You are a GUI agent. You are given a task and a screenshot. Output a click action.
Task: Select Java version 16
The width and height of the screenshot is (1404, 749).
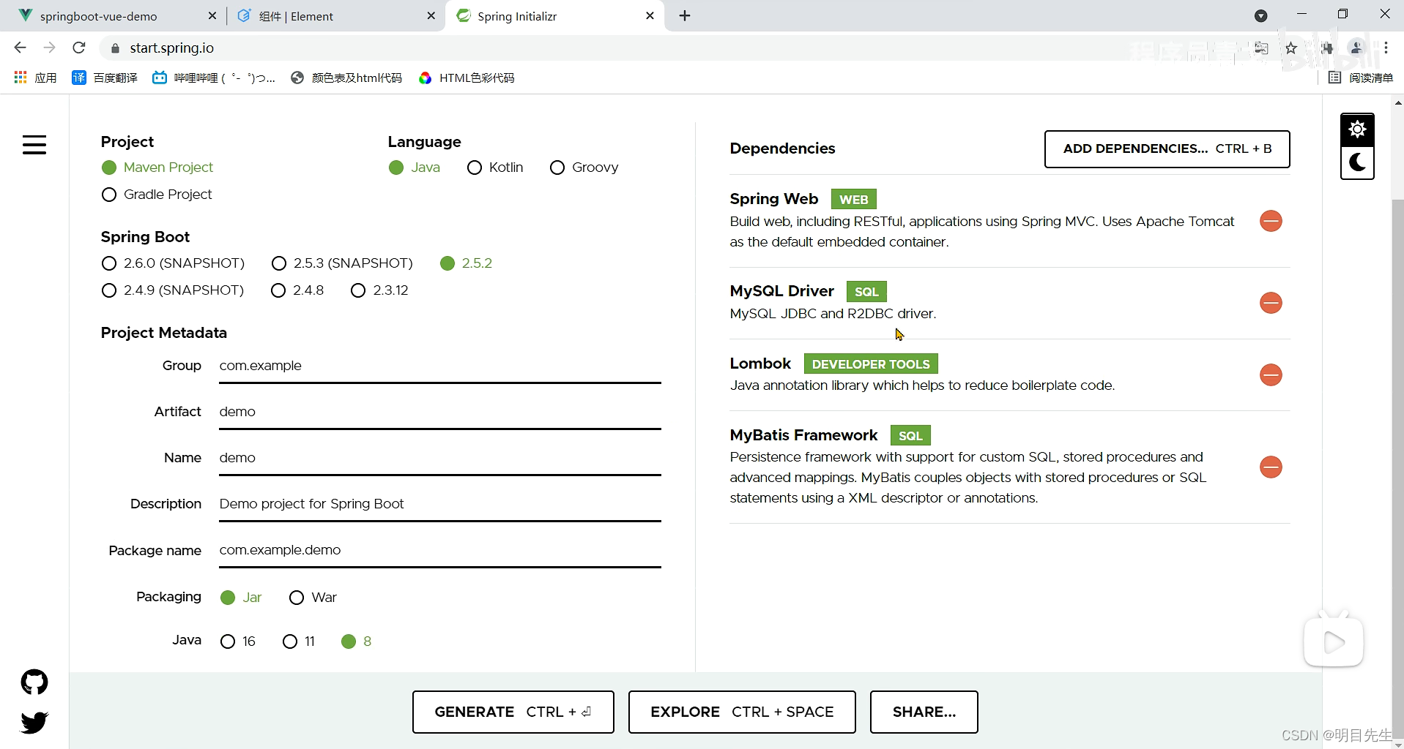point(228,641)
